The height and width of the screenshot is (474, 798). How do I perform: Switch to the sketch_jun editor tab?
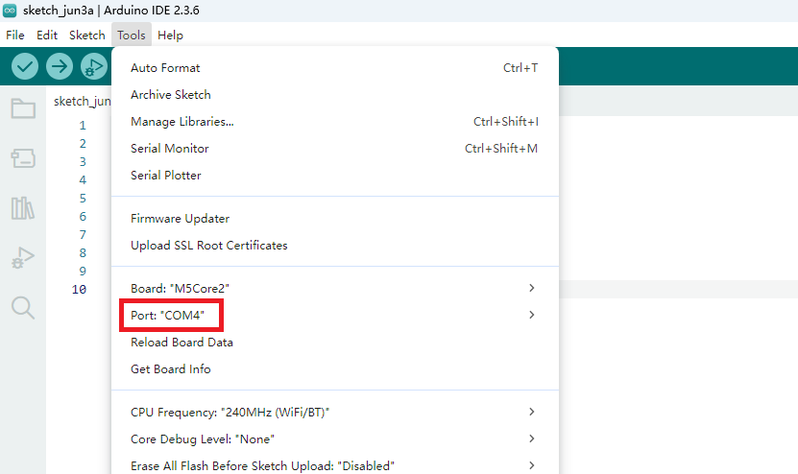click(x=82, y=101)
